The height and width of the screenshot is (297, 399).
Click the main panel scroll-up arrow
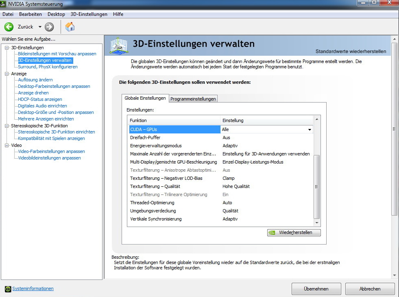(395, 39)
